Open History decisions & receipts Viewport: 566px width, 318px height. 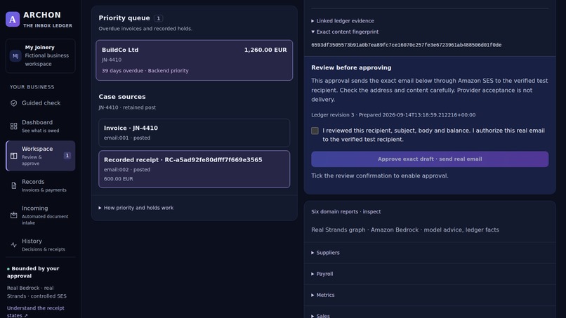[41, 245]
